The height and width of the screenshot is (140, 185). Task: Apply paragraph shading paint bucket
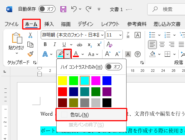(x=152, y=54)
